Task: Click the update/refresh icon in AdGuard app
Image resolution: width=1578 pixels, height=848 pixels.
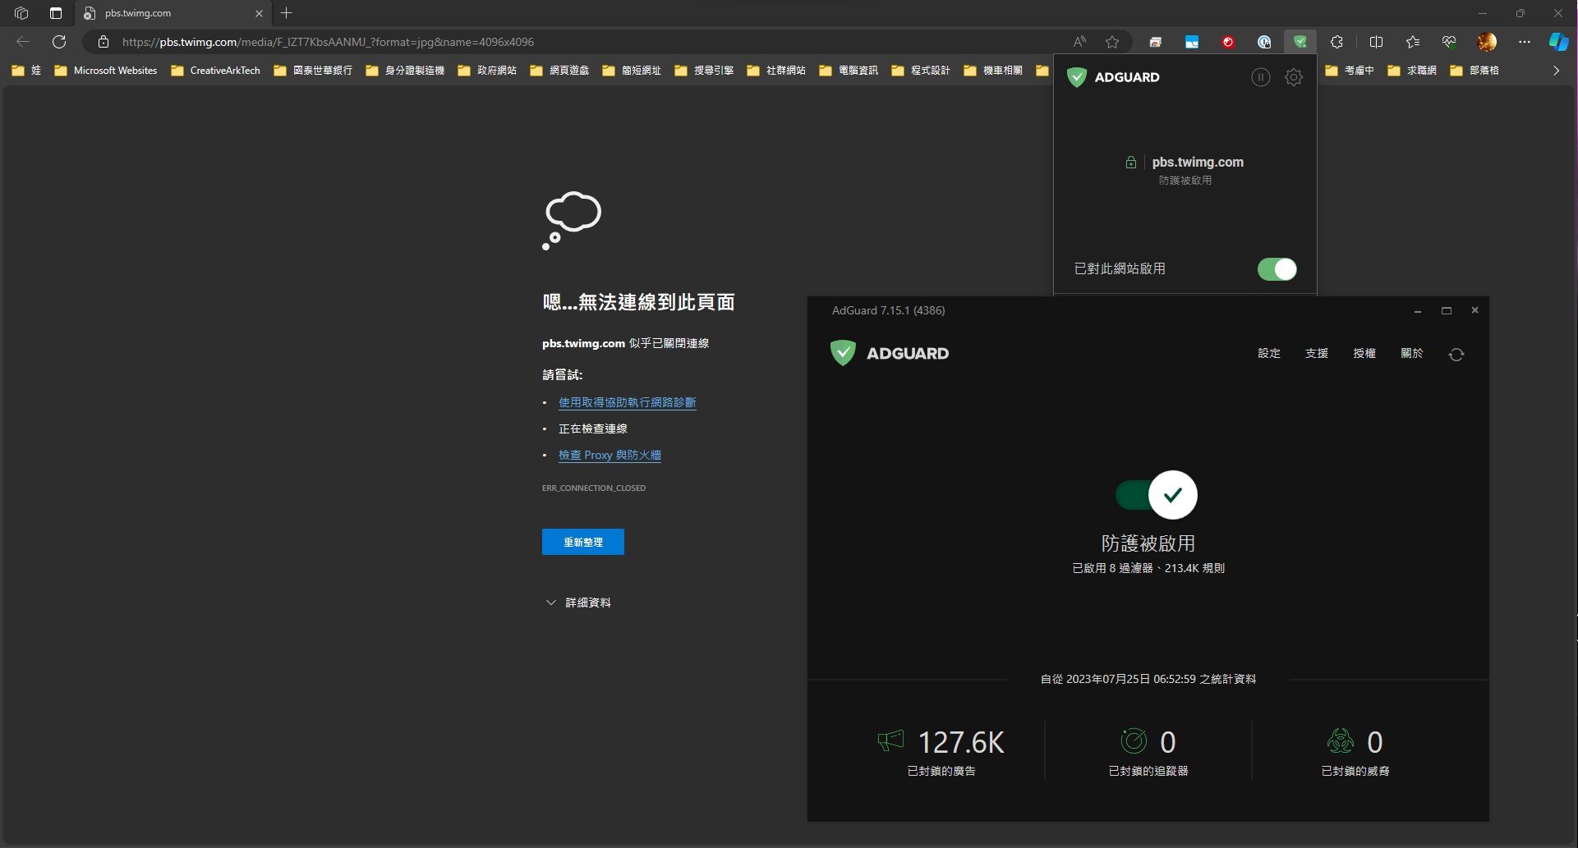Action: (1457, 354)
